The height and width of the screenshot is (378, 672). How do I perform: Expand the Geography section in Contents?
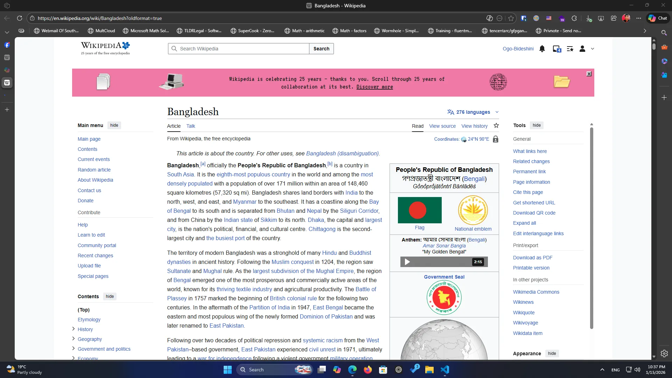pyautogui.click(x=73, y=339)
